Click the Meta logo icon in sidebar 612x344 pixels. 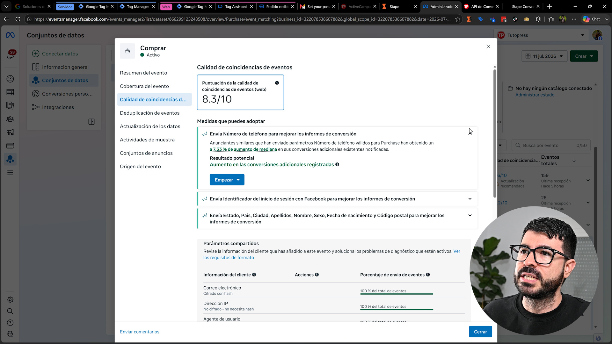(10, 35)
